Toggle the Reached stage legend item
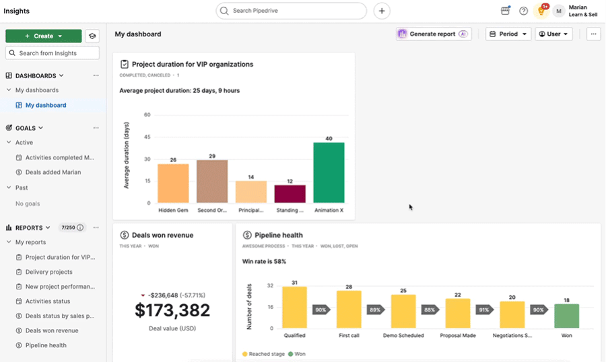The width and height of the screenshot is (606, 362). [263, 354]
